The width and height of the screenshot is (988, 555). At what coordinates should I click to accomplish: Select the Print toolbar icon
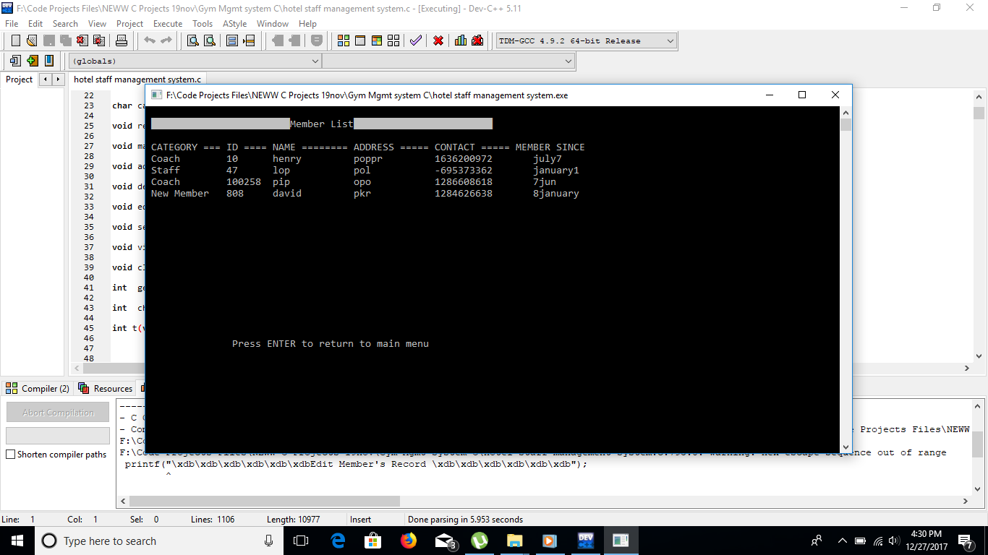click(122, 40)
